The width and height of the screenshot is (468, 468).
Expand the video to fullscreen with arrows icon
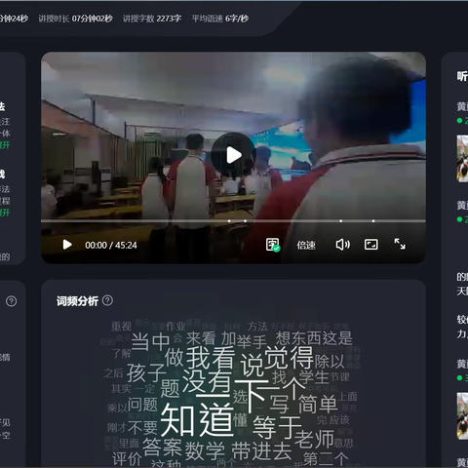(400, 244)
